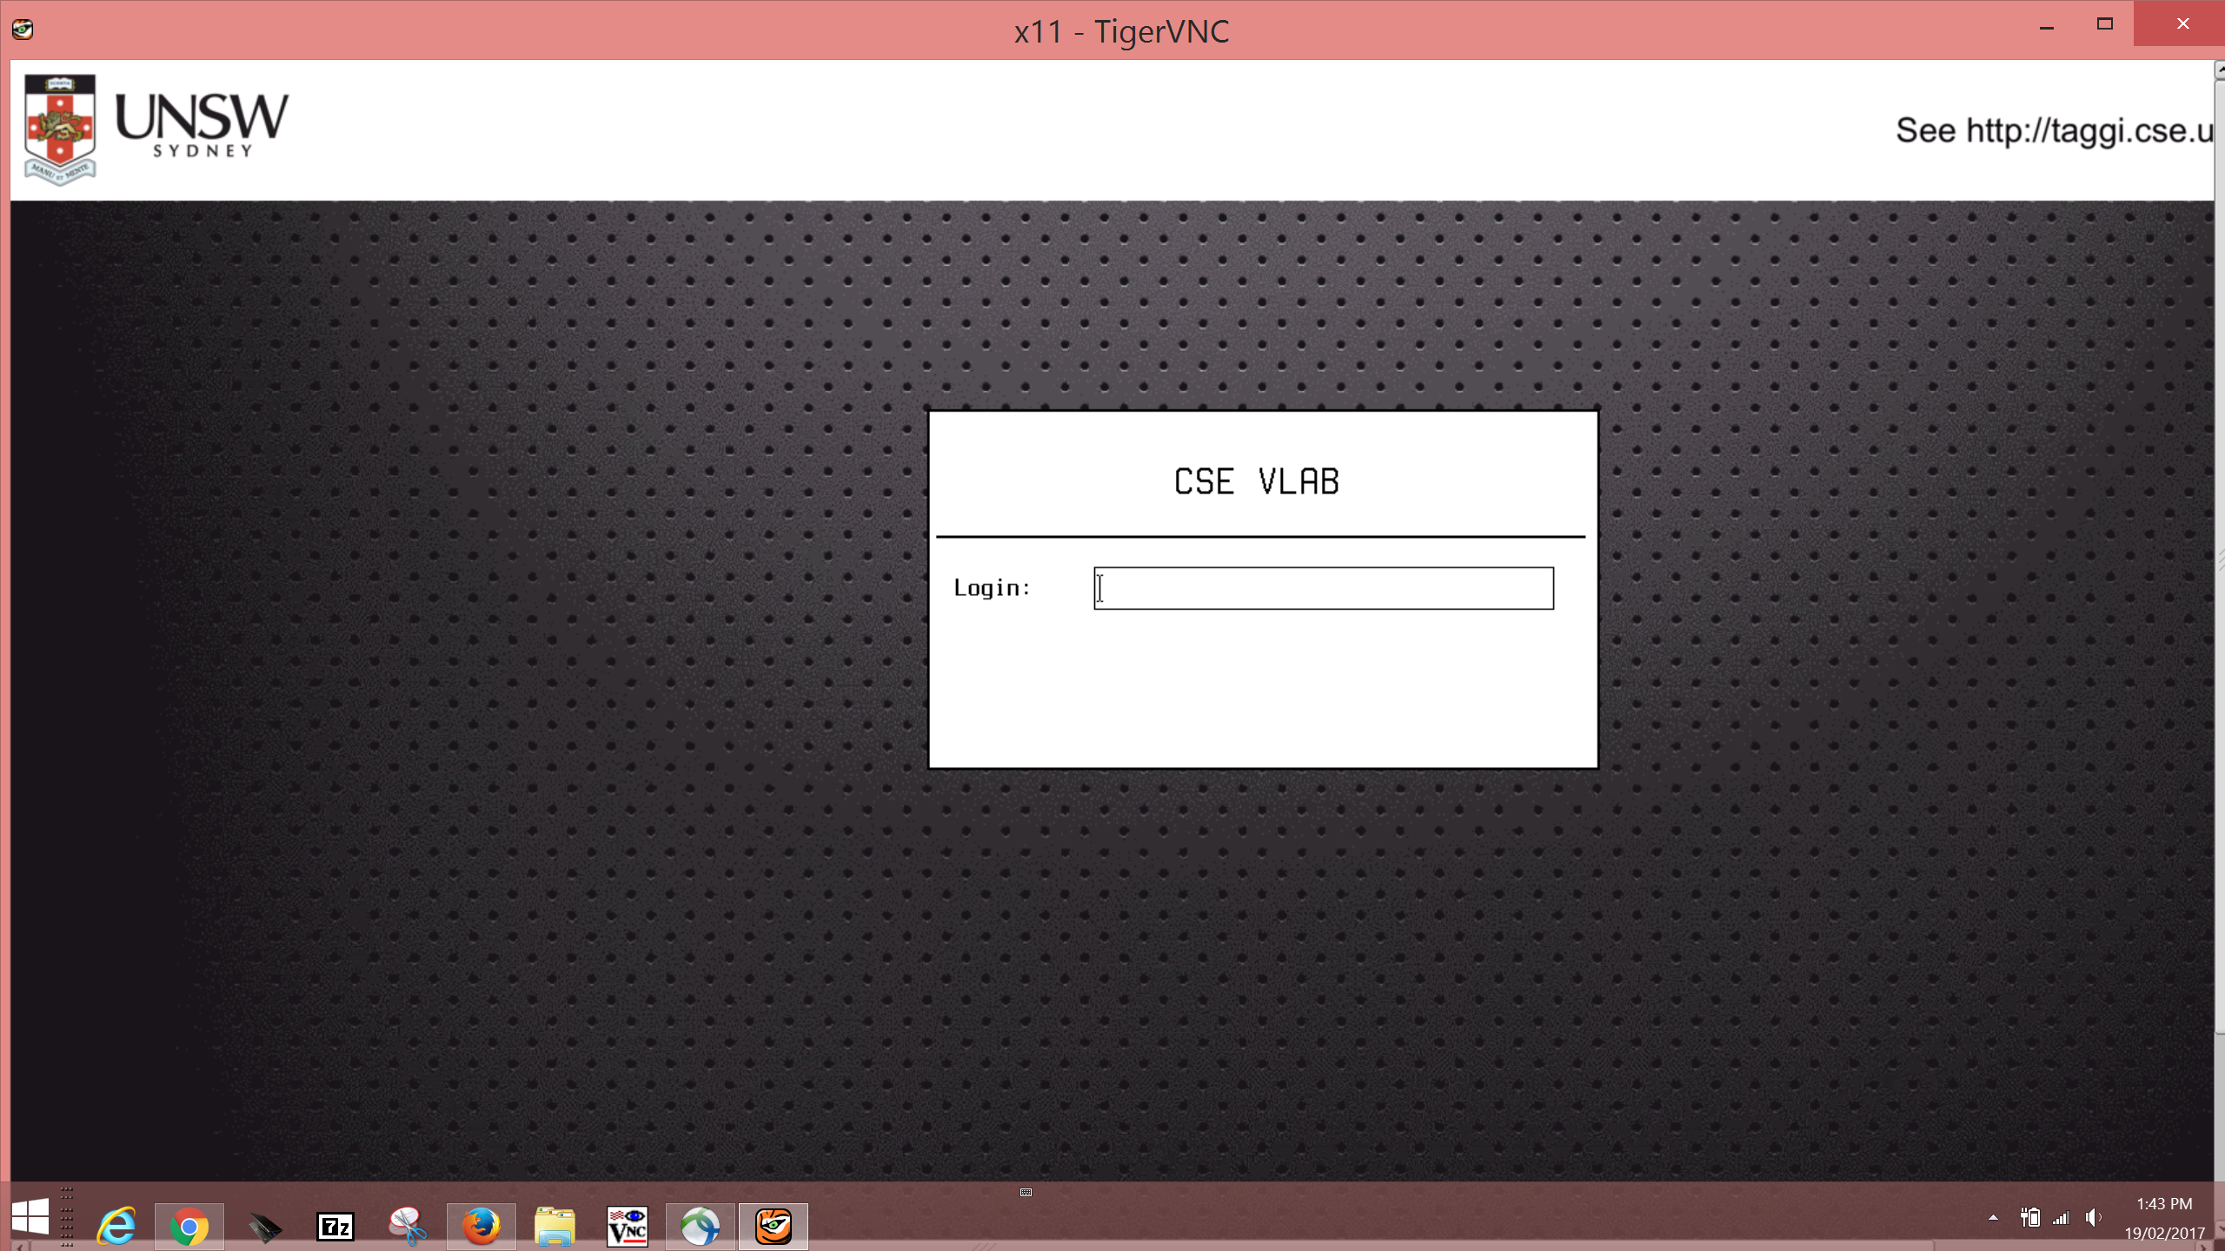Expand hidden system tray icons arrow
This screenshot has height=1251, width=2225.
[1993, 1218]
